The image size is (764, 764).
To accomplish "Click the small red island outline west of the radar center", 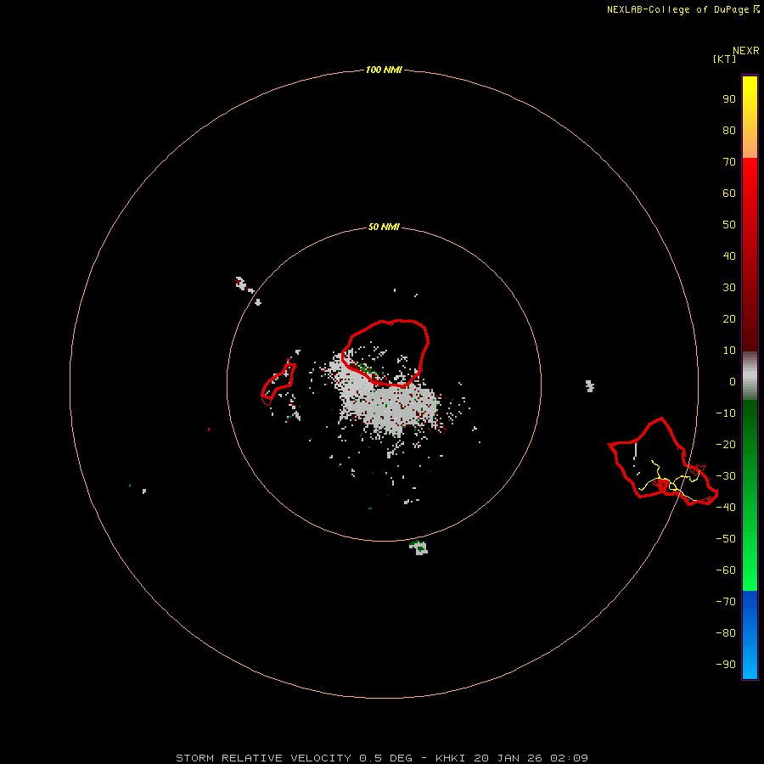I will (278, 384).
